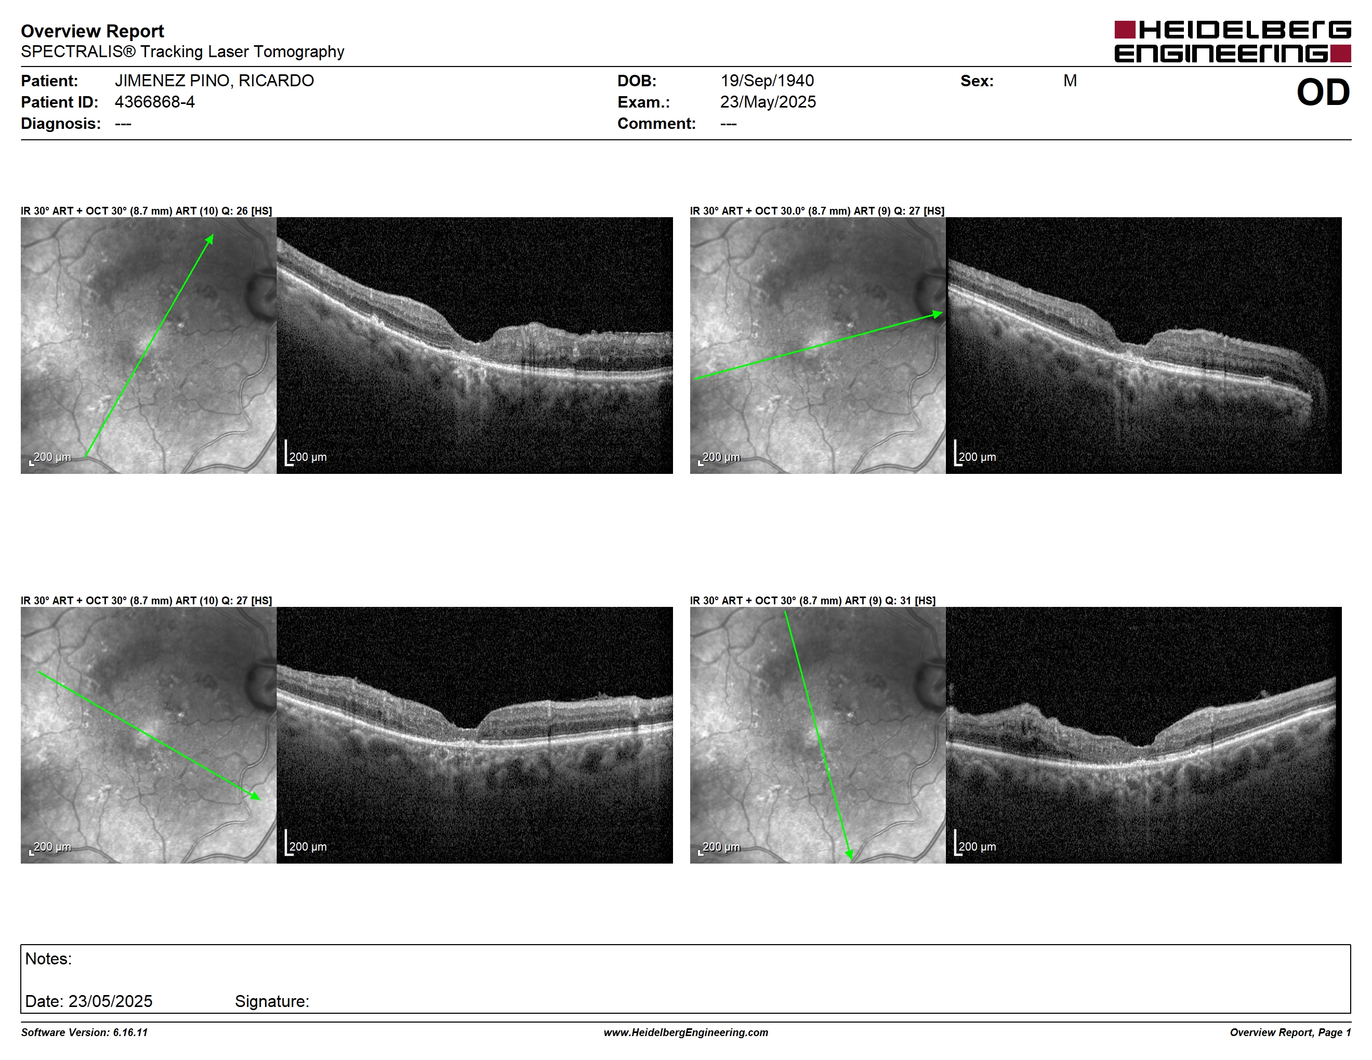Click the scan caption with OCT 30.0°

817,211
